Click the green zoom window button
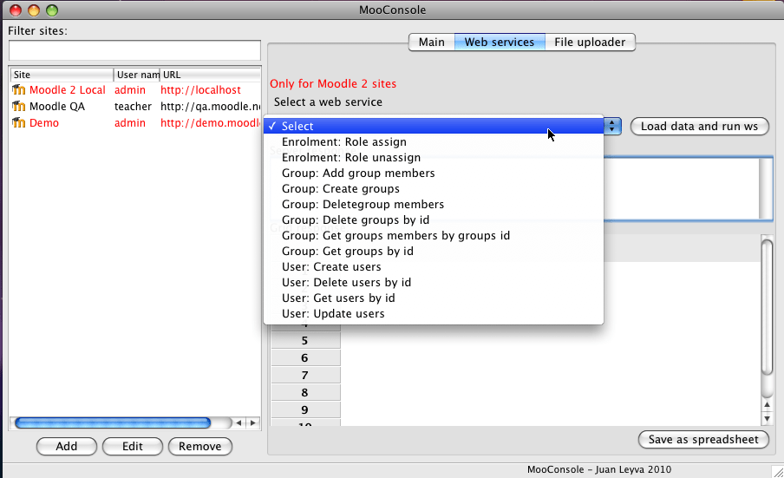 pyautogui.click(x=52, y=10)
